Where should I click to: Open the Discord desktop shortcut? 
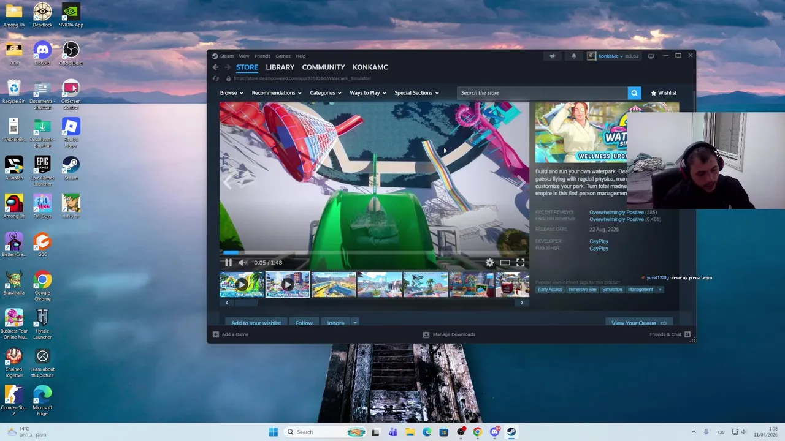click(x=42, y=53)
